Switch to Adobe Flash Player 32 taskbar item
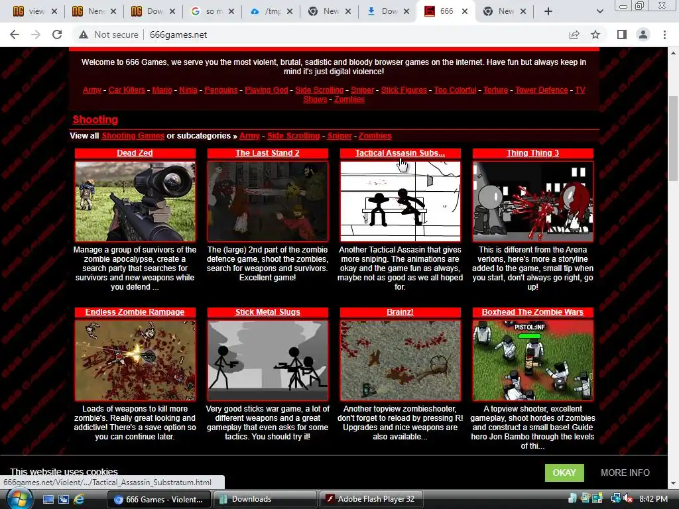The height and width of the screenshot is (509, 679). click(x=371, y=499)
